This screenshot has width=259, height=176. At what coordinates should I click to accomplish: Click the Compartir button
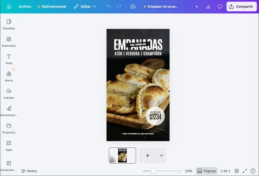[x=241, y=7]
